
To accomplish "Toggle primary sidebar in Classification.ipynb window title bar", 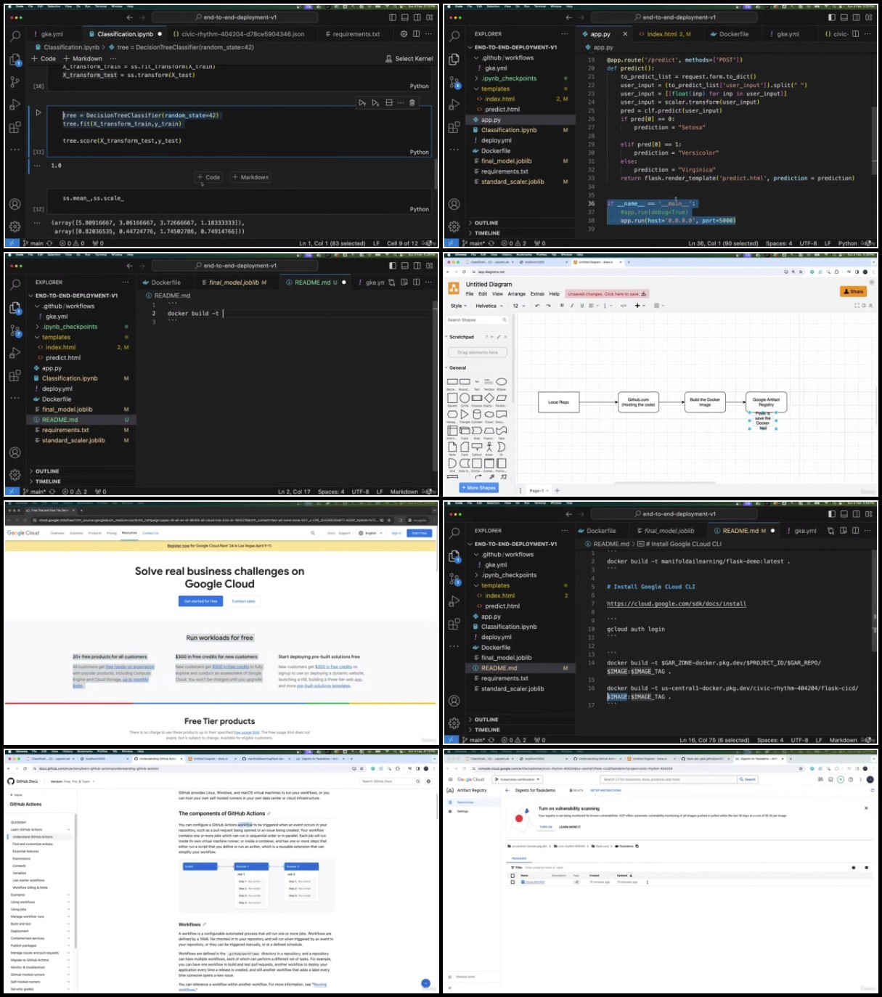I will pos(393,17).
